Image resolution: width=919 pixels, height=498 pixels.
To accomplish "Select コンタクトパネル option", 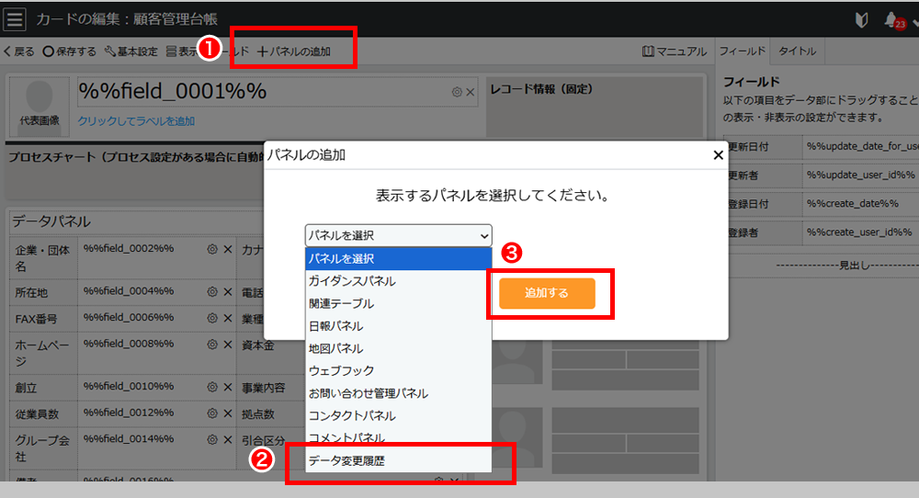I will (399, 416).
